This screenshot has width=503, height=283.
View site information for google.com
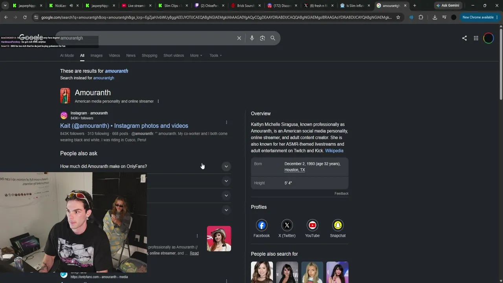click(36, 17)
